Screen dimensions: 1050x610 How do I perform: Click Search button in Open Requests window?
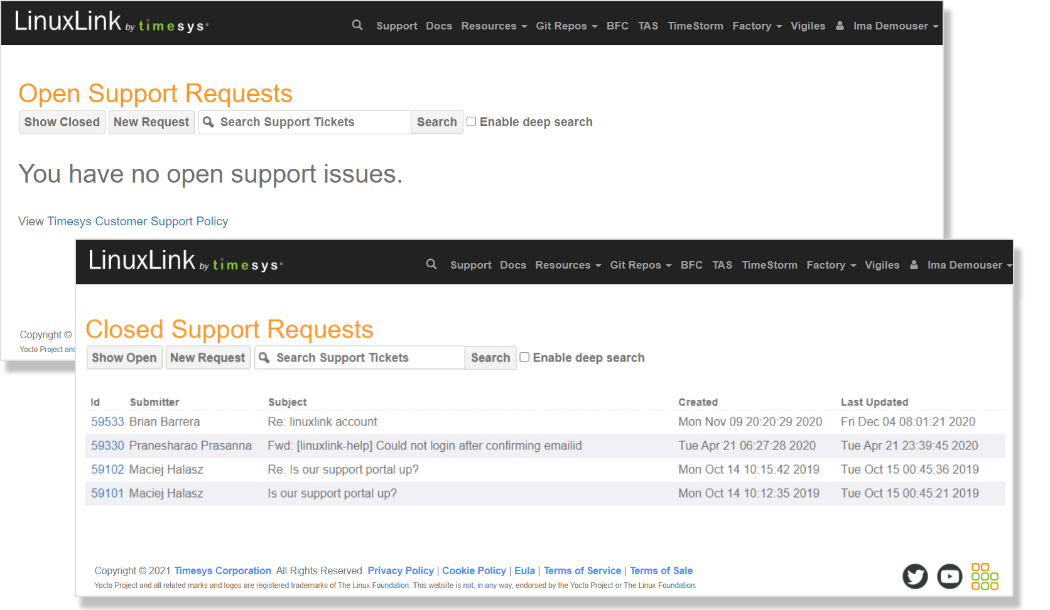[437, 122]
